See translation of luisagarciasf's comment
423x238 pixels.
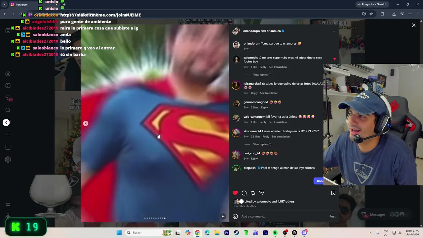pyautogui.click(x=269, y=93)
